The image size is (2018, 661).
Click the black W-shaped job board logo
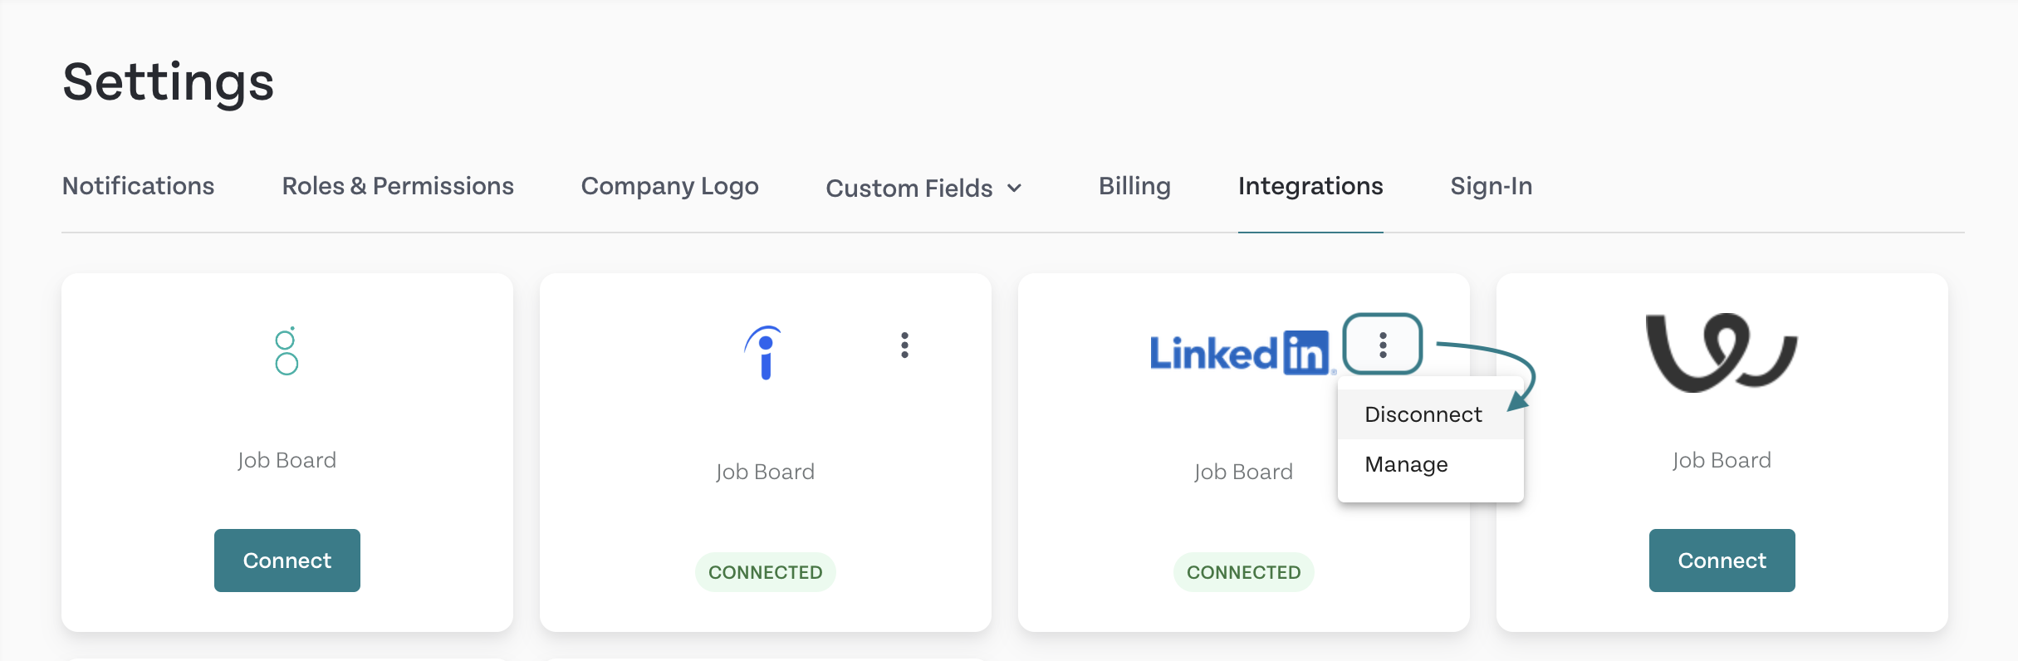coord(1722,353)
